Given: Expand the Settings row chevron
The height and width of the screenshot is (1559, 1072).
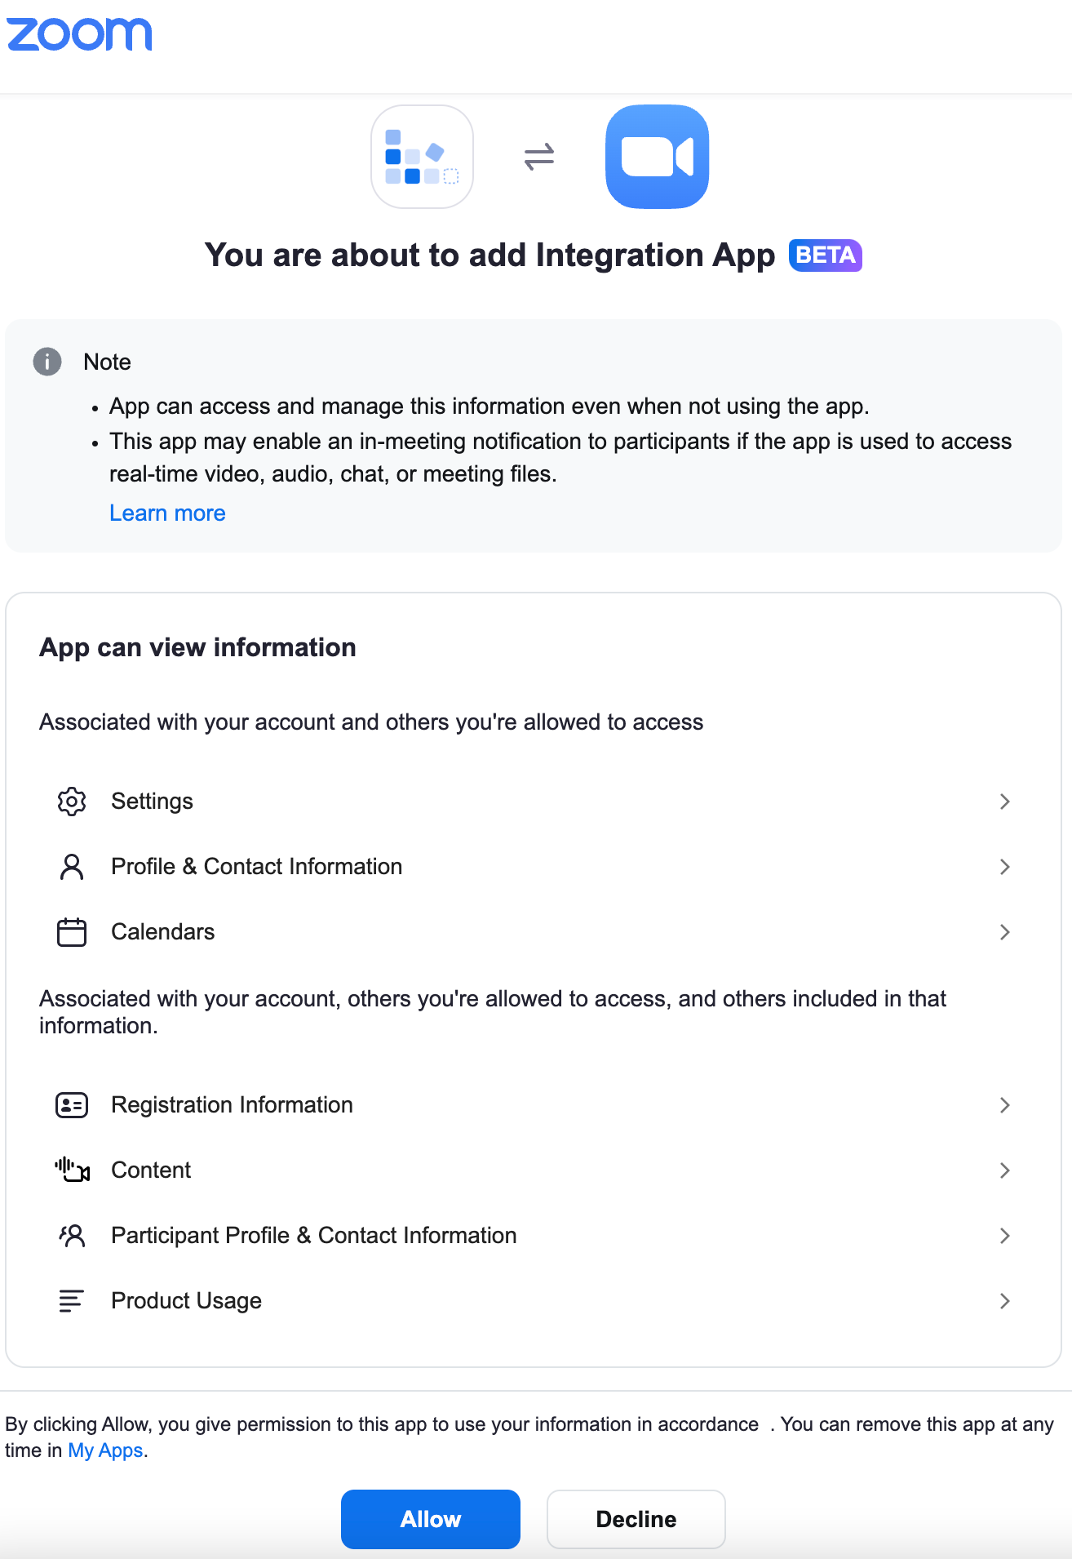Looking at the screenshot, I should [1005, 802].
